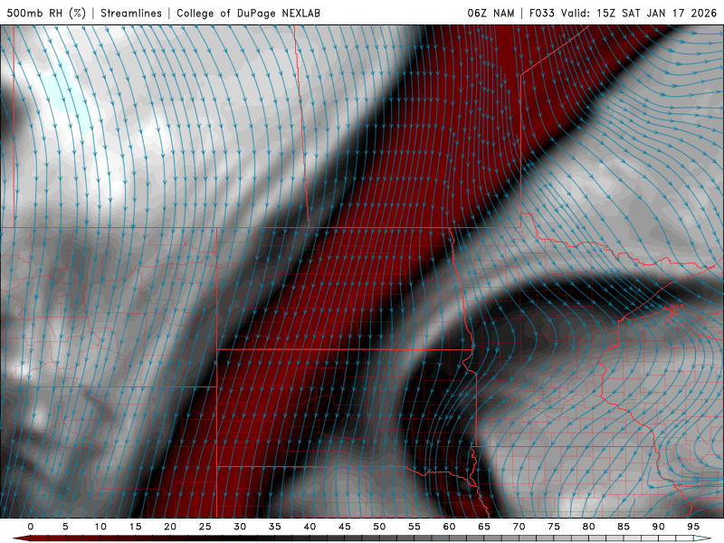Click the 80 value on the color scale
Image resolution: width=724 pixels, height=543 pixels.
pyautogui.click(x=588, y=527)
